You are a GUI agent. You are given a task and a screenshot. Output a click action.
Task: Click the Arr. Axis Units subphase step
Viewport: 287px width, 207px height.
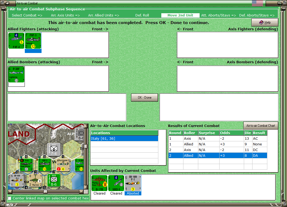click(x=65, y=15)
